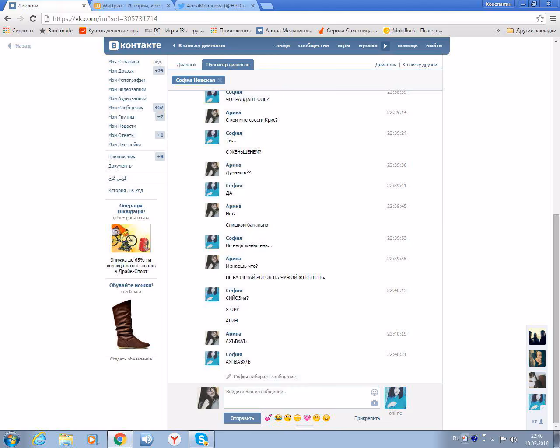Insert the two pink hearts emoji
This screenshot has height=448, width=560.
point(268,418)
